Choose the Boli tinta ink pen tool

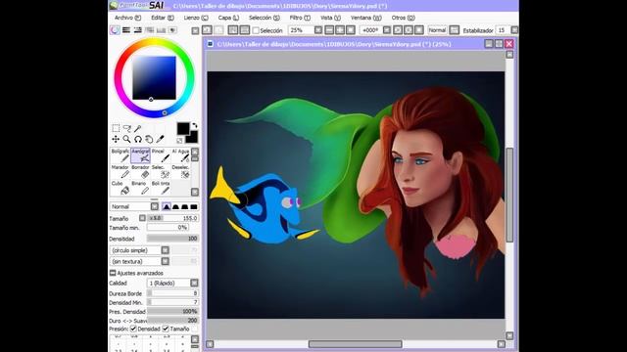[161, 188]
